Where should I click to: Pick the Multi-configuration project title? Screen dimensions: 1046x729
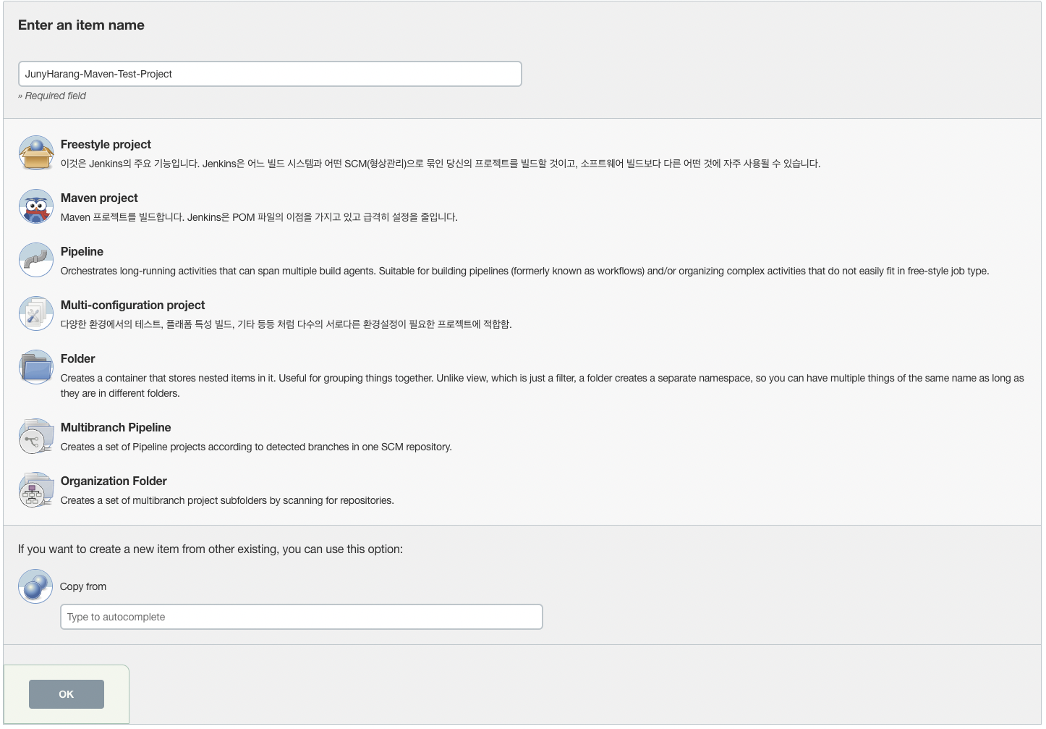[132, 305]
